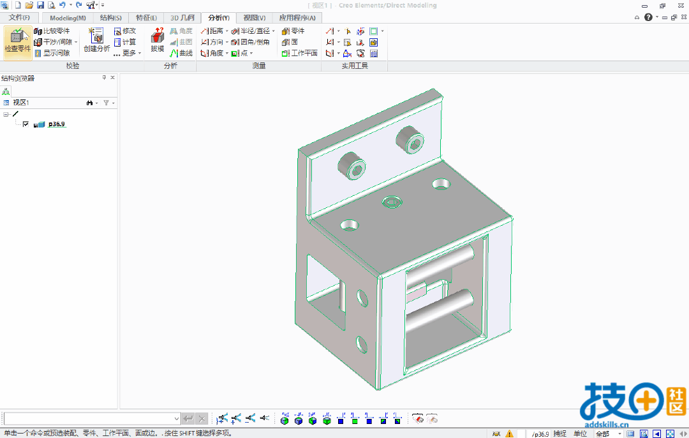Click filter funnel icon in browser
Viewport: 689px width, 438px height.
coord(106,103)
